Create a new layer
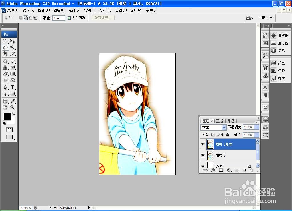This screenshot has height=211, width=292. [244, 170]
